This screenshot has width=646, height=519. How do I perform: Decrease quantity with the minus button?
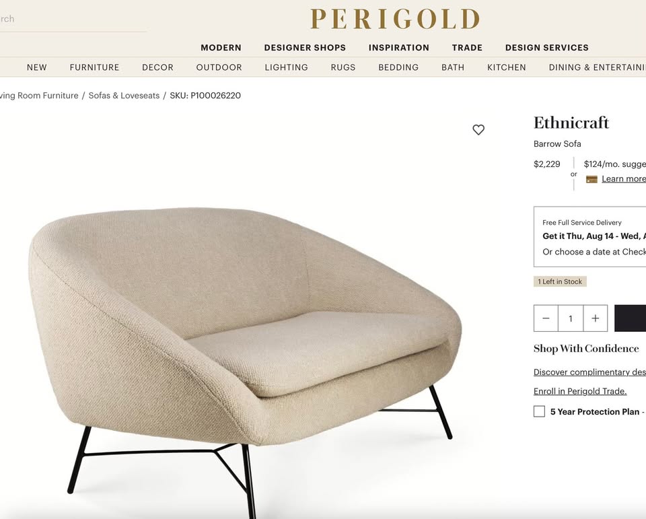point(546,318)
